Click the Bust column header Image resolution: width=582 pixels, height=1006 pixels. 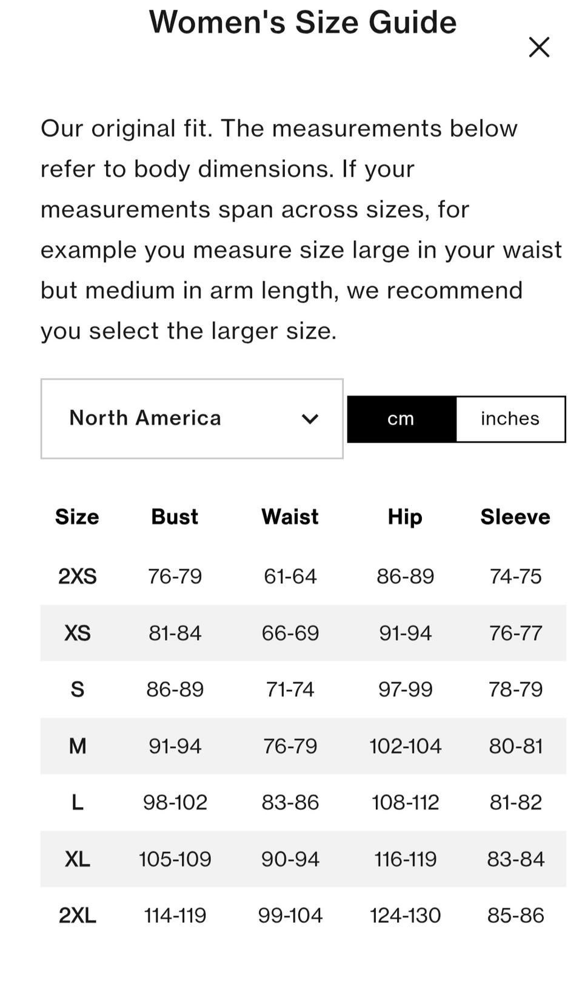(x=175, y=516)
